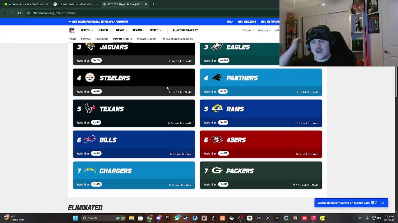Image resolution: width=398 pixels, height=223 pixels.
Task: Click PLAYOFF BRACKET in main navigation
Action: pos(185,30)
